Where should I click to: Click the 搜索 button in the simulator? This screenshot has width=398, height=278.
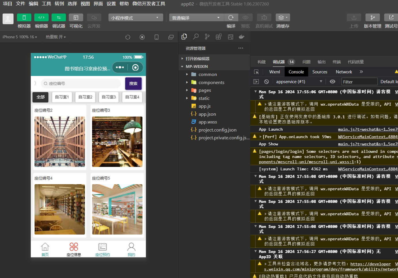[x=133, y=83]
